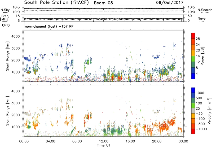
Task: Click the "500" label on the velocity colorbar
Action: (x=200, y=98)
